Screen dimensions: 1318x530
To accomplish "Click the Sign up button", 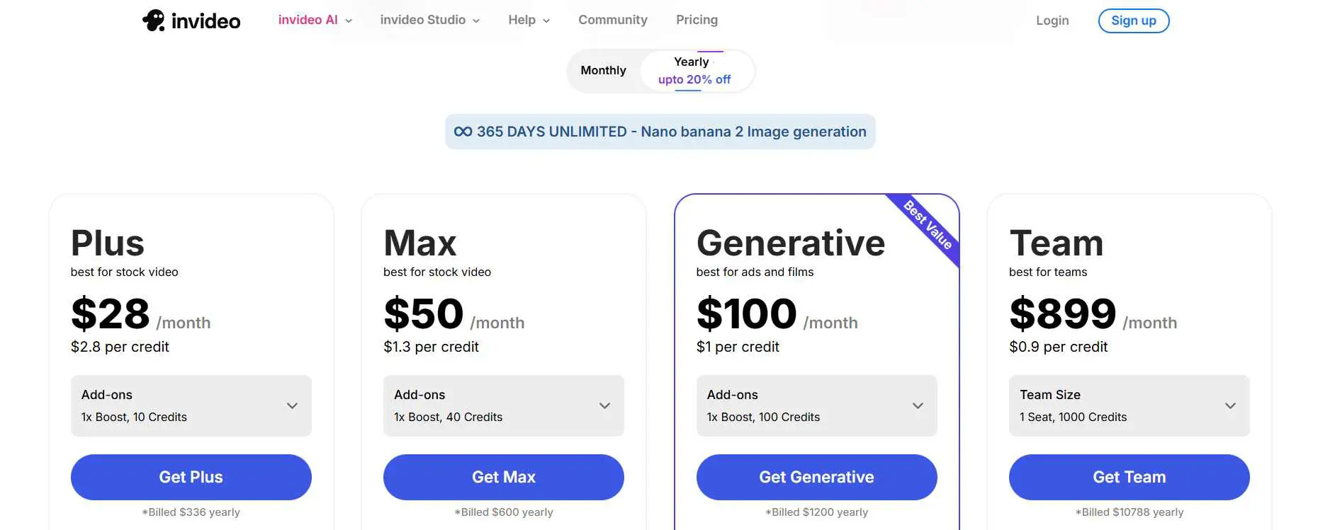I will click(1133, 21).
